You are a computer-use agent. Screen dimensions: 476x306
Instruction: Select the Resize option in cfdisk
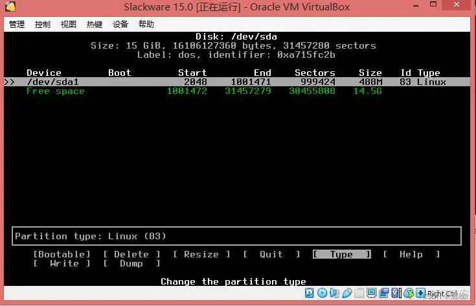coord(201,254)
